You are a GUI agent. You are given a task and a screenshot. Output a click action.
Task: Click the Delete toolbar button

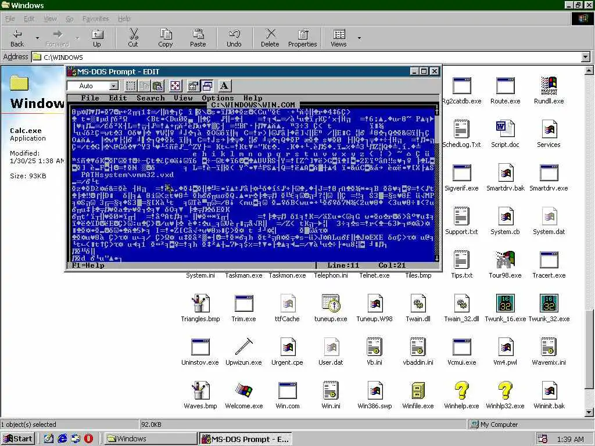coord(270,38)
